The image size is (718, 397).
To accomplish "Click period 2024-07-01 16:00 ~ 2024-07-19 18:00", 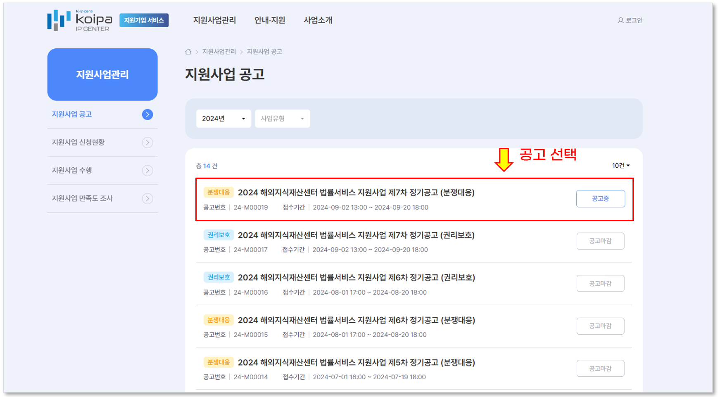I will (369, 377).
